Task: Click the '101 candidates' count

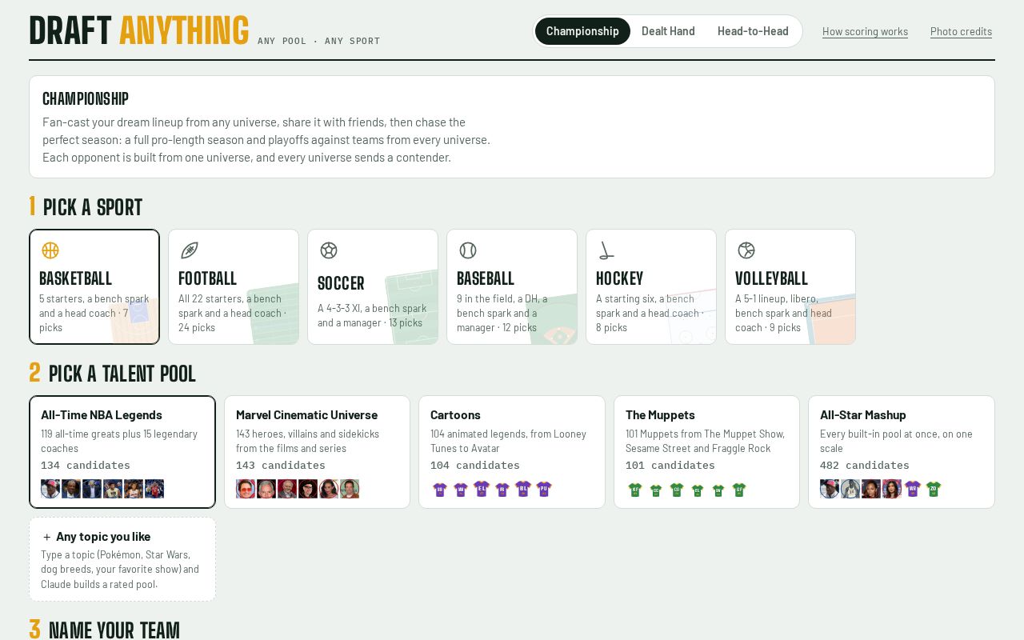Action: 670,466
